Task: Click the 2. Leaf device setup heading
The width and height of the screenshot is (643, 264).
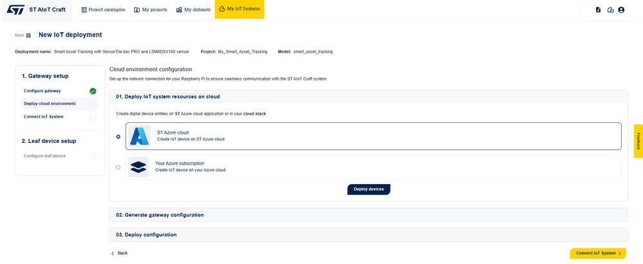Action: [49, 141]
